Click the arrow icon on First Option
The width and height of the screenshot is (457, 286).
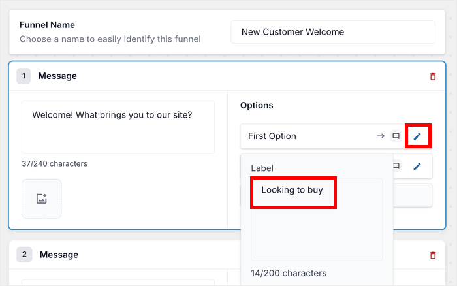tap(381, 136)
